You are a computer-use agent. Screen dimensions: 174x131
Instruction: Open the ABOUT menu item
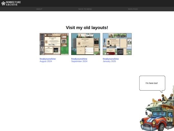[39, 9]
